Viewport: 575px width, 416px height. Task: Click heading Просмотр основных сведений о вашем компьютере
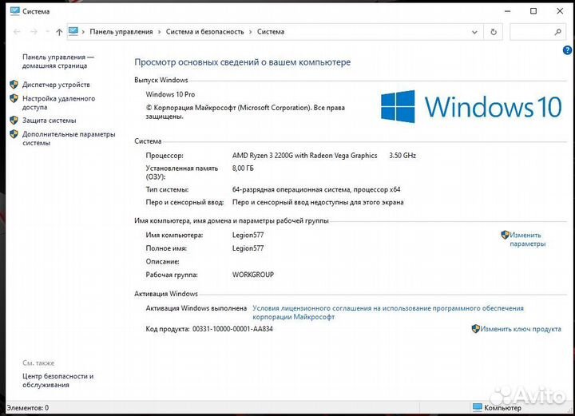tap(243, 62)
